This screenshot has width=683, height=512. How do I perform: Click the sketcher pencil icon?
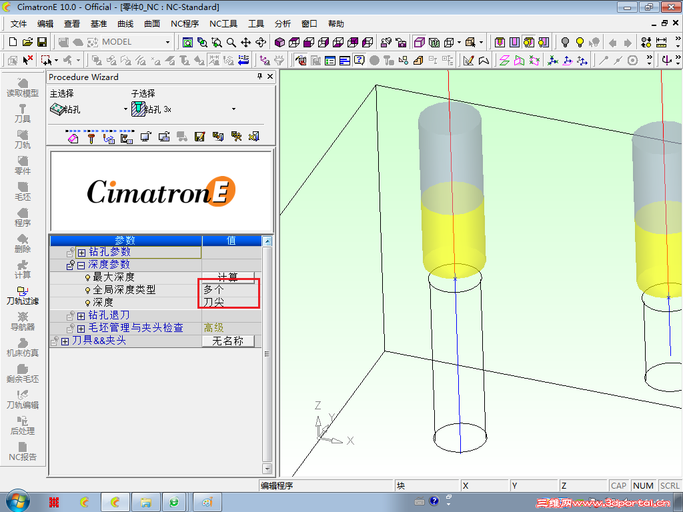469,60
